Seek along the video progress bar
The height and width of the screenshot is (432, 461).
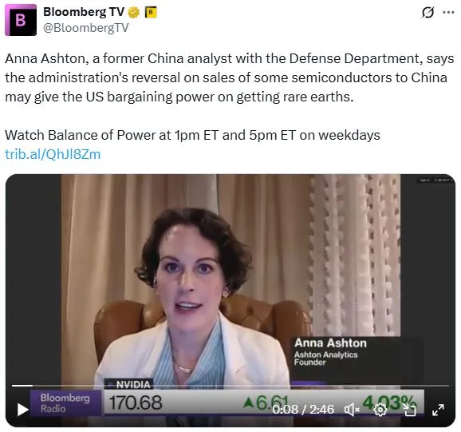[x=230, y=385]
